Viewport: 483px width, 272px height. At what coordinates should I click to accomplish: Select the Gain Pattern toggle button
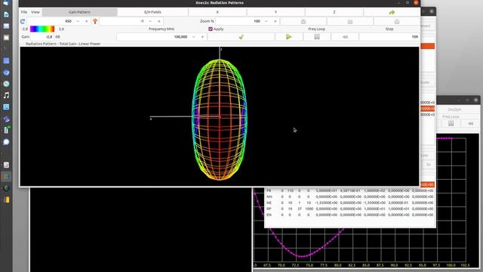click(79, 12)
